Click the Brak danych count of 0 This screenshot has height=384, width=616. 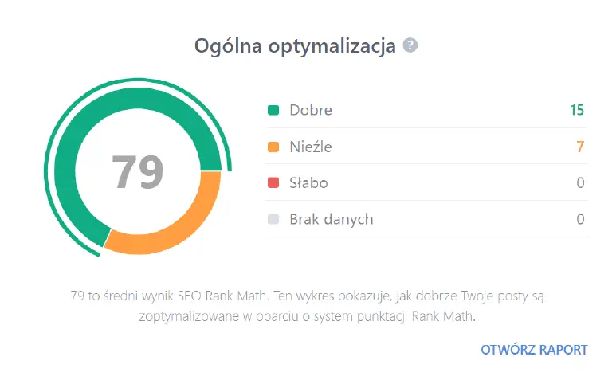point(580,219)
